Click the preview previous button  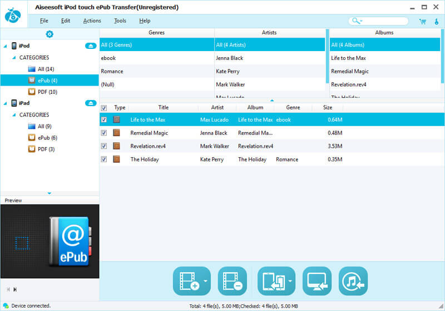pyautogui.click(x=8, y=289)
